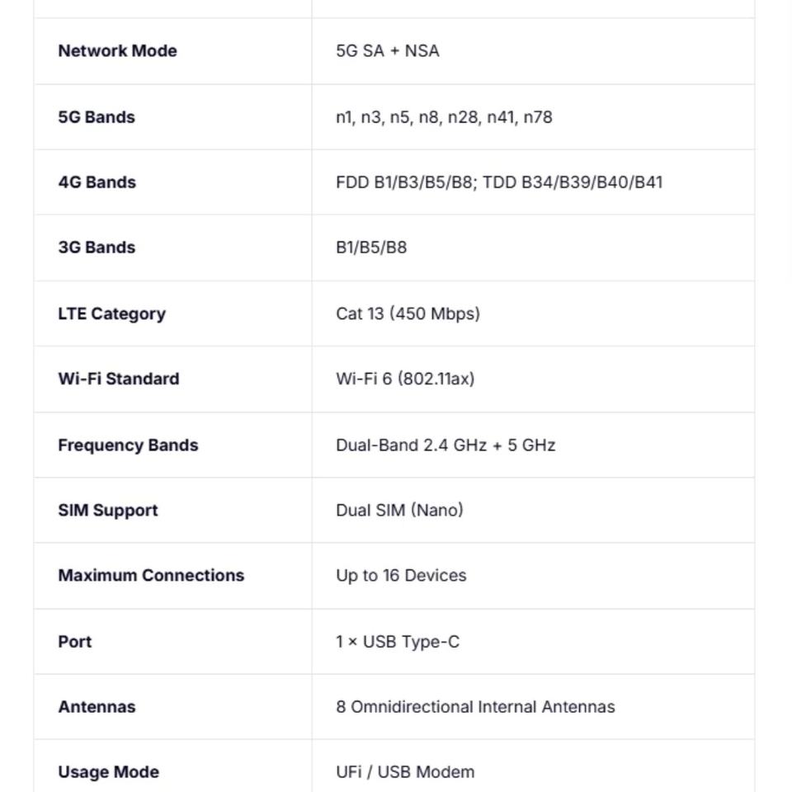Click the 1 × USB Type-C value
This screenshot has height=792, width=792.
(398, 641)
